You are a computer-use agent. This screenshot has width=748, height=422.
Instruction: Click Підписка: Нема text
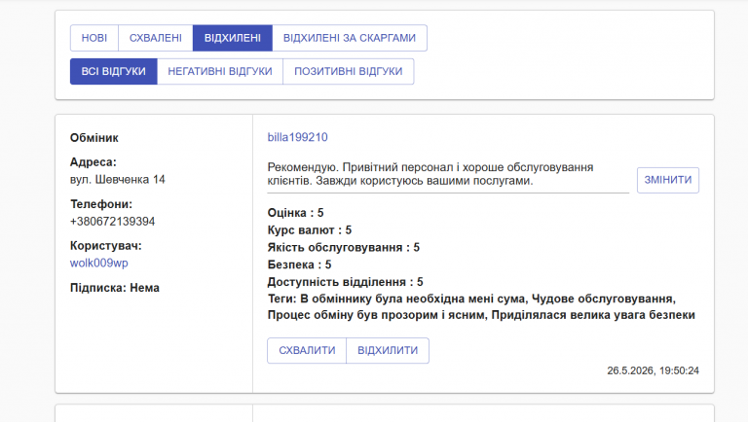(x=115, y=288)
